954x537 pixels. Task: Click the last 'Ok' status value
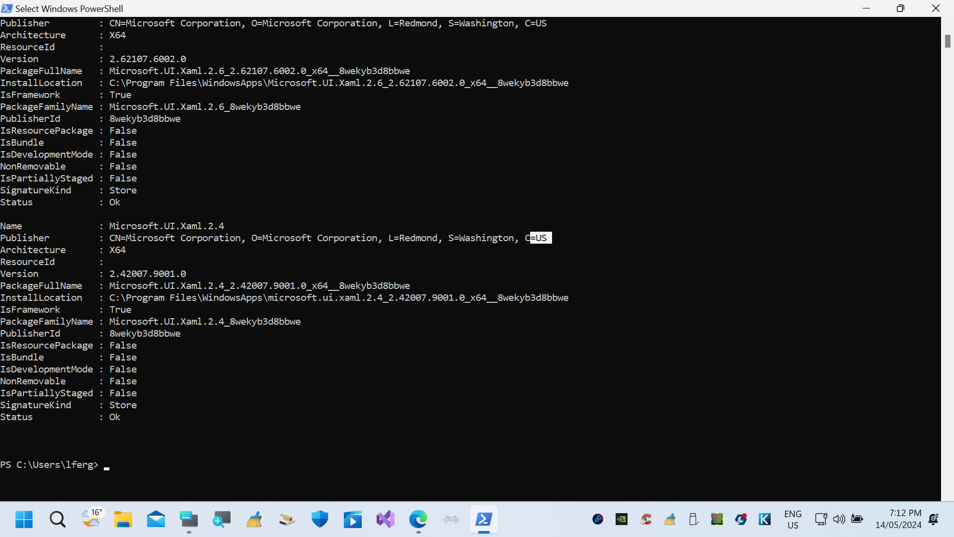(115, 417)
